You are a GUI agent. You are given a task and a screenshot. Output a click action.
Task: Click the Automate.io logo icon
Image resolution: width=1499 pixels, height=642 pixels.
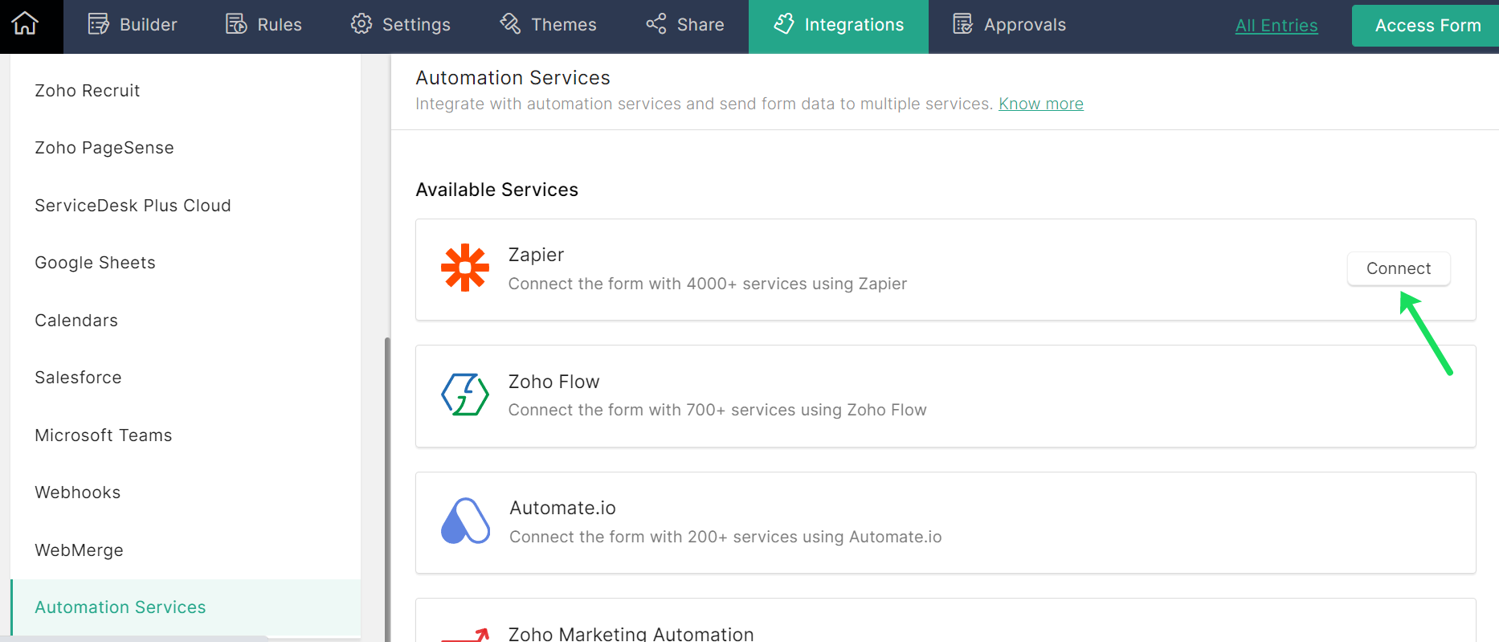tap(465, 521)
